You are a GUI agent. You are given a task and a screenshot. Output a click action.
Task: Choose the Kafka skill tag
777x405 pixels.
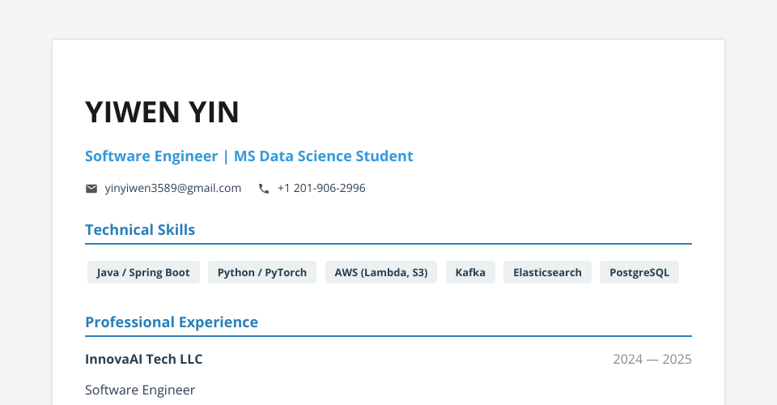470,272
